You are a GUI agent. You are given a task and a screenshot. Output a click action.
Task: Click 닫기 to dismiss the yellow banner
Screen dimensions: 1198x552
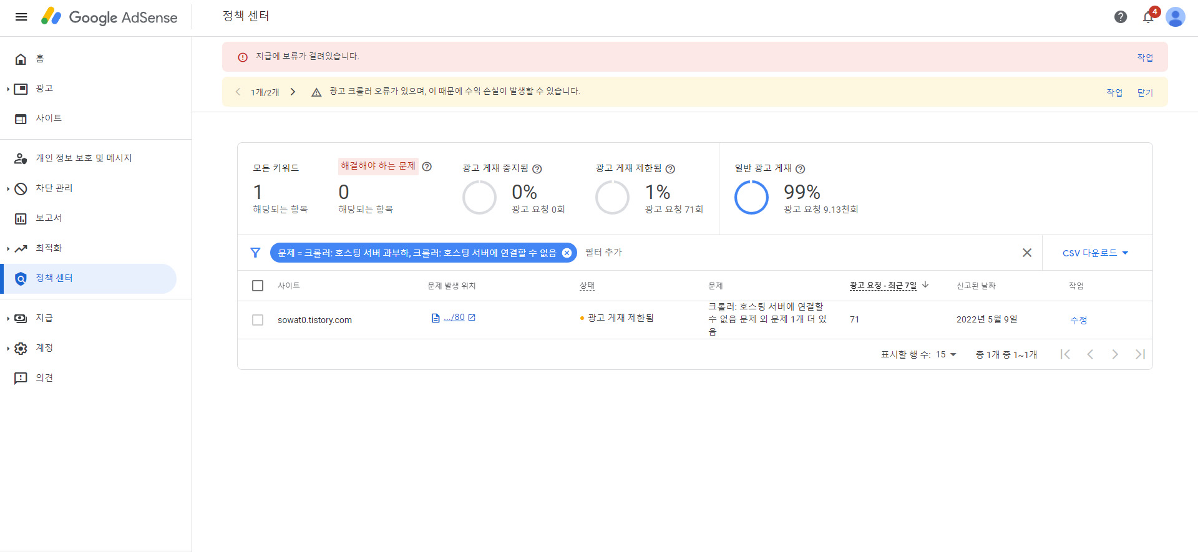[1145, 92]
